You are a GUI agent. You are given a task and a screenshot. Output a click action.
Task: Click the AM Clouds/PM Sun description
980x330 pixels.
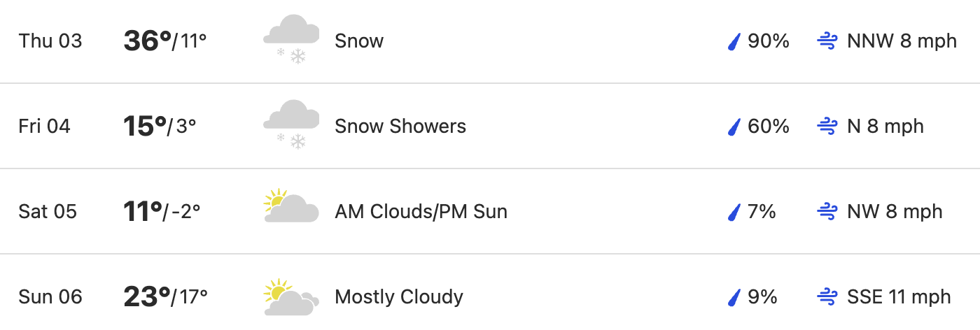[421, 212]
